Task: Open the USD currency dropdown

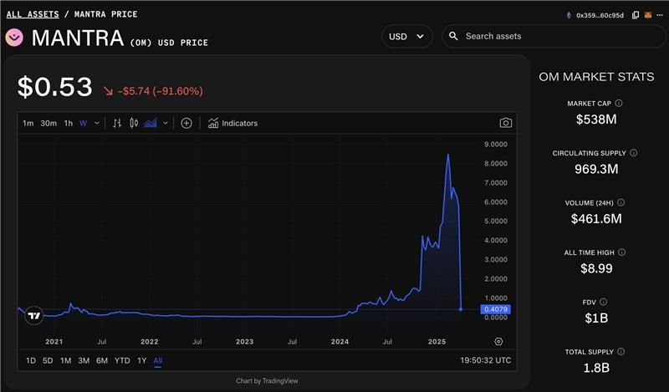Action: coord(406,37)
